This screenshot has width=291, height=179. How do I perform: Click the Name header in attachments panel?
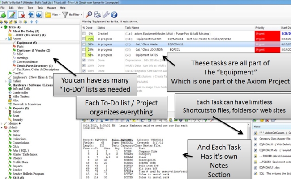click(272, 127)
